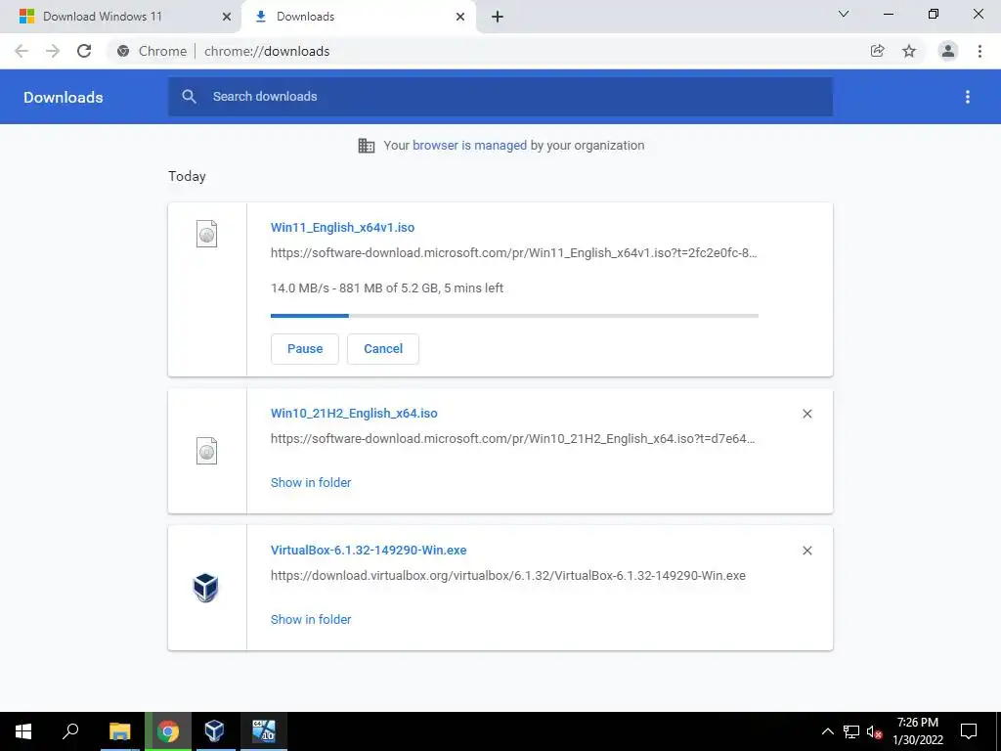This screenshot has height=751, width=1001.
Task: Click the 'browser is managed' link
Action: pos(470,146)
